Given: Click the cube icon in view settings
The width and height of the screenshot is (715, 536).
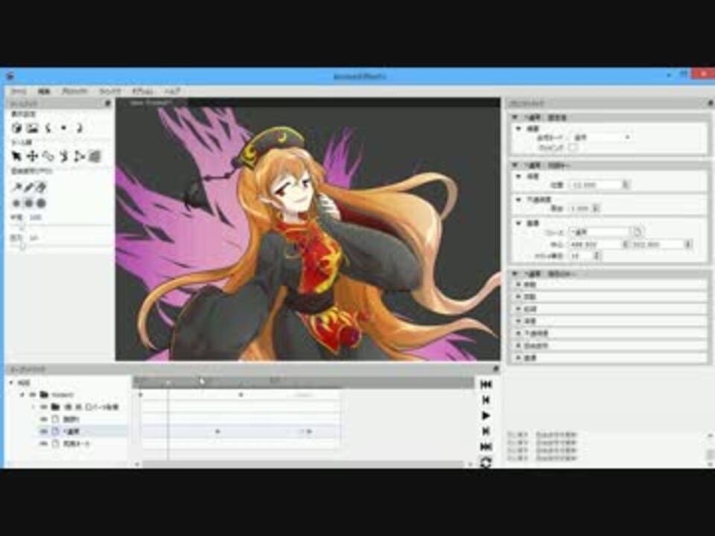Looking at the screenshot, I should 16,128.
